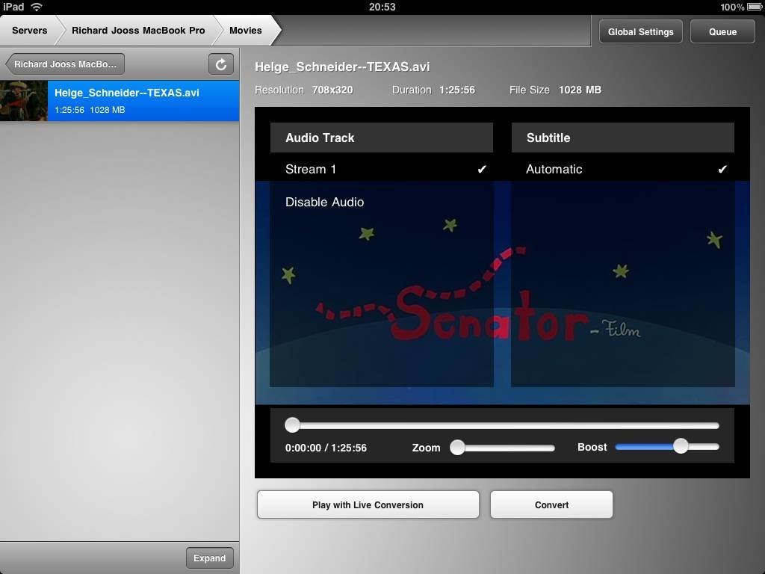Screen dimensions: 765x574
Task: Click the Boost slider knob
Action: tap(681, 445)
